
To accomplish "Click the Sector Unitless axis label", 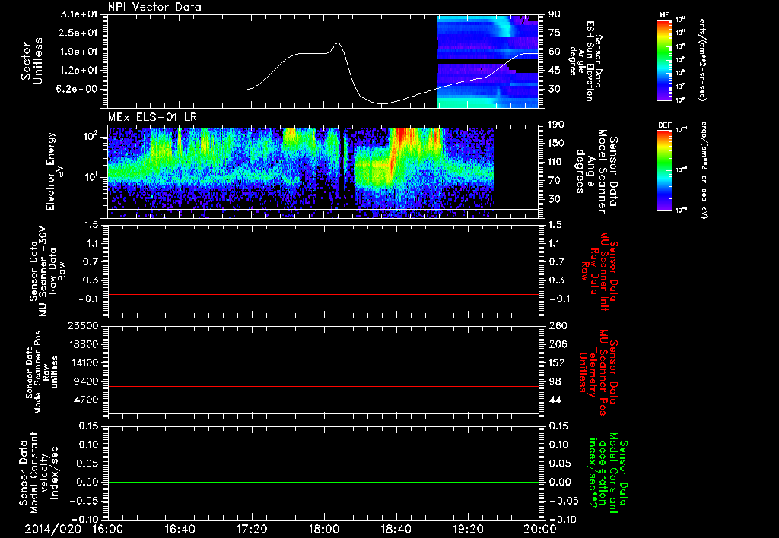I will [32, 61].
